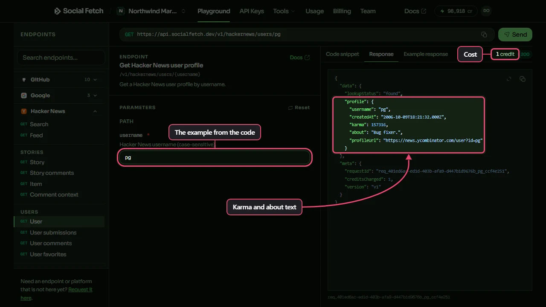Switch to Code snippet tab
Screen dimensions: 546x307
343,54
